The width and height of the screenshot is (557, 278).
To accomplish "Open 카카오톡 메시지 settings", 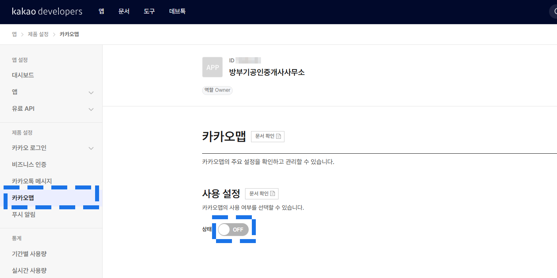I will coord(32,181).
